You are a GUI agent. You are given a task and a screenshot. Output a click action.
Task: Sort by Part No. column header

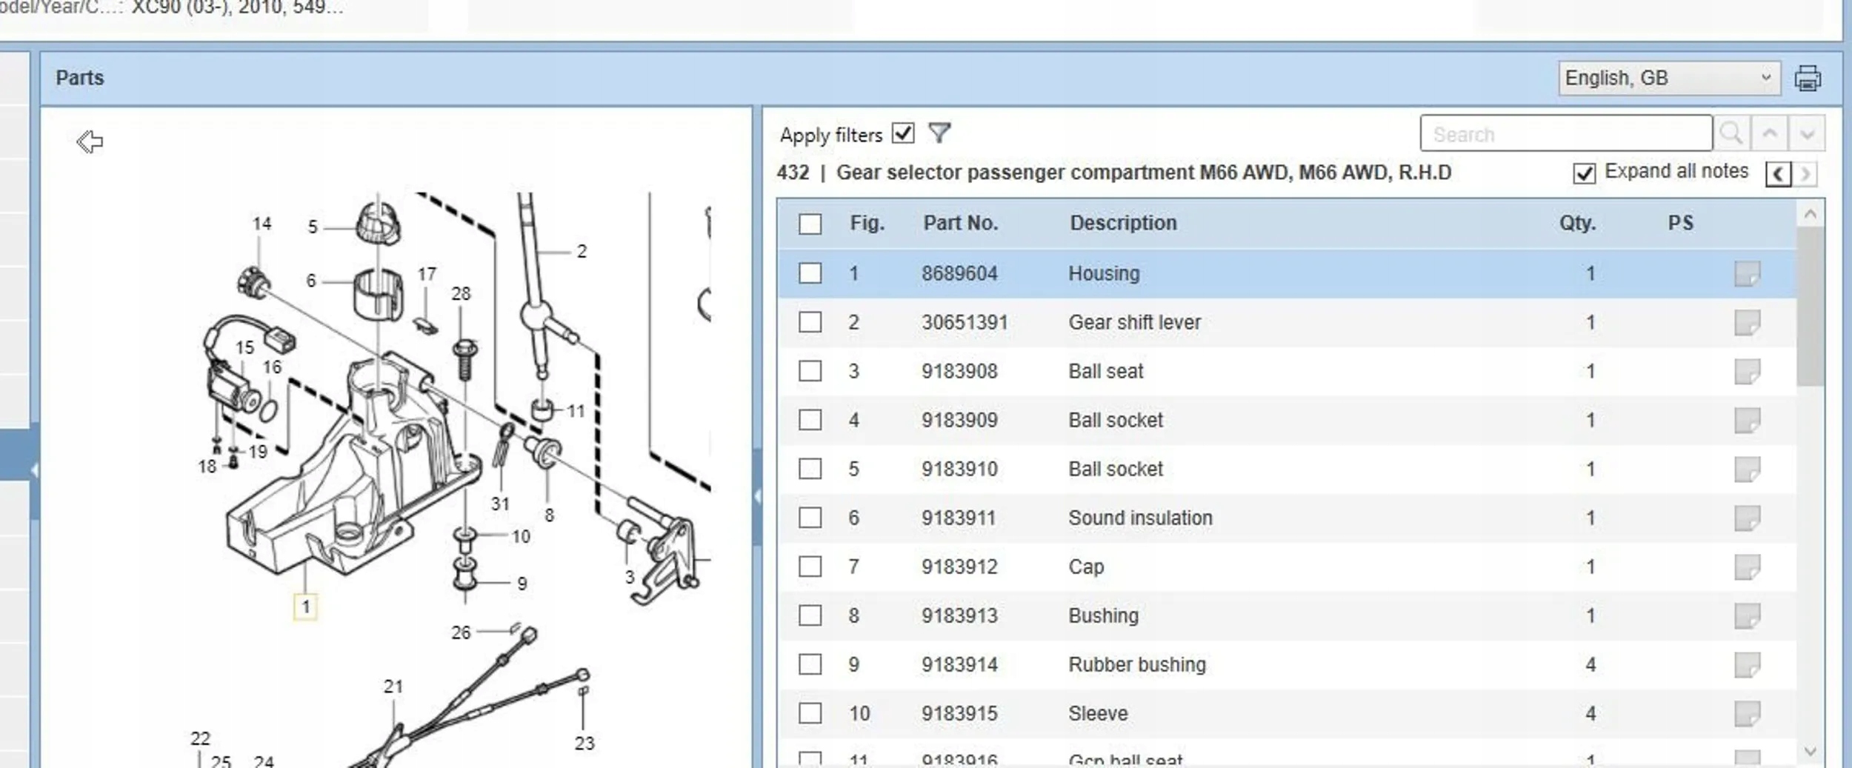coord(960,223)
